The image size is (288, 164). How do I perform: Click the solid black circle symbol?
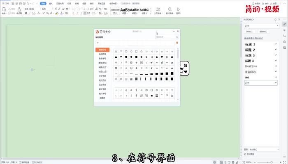[126, 57]
